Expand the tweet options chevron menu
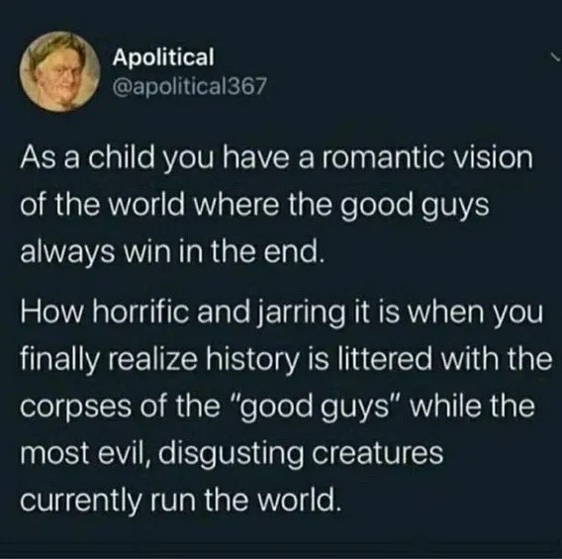The height and width of the screenshot is (559, 562). pos(555,56)
